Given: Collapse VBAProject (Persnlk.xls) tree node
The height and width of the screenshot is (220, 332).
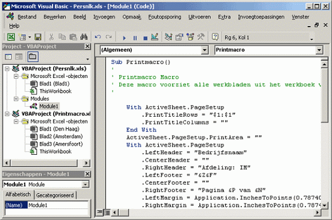Looking at the screenshot, I should click(7, 69).
